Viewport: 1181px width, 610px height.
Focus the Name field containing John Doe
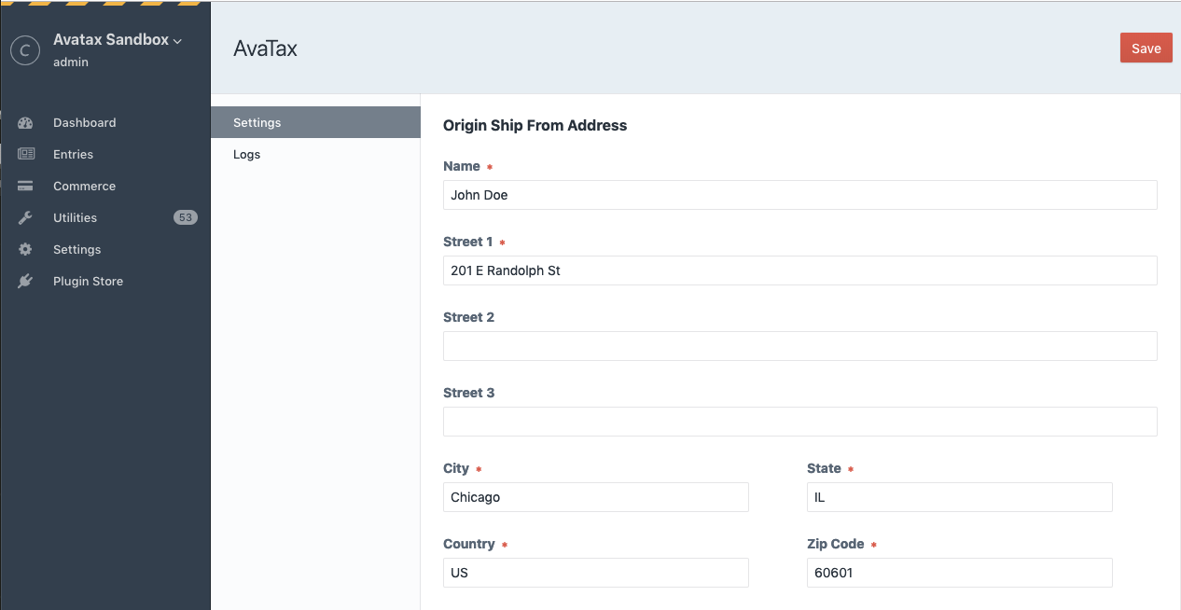tap(799, 195)
